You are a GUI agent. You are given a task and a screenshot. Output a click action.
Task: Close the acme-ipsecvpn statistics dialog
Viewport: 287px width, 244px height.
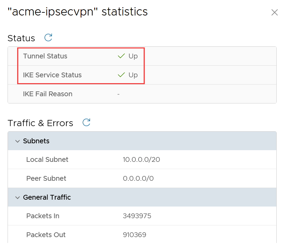(274, 13)
